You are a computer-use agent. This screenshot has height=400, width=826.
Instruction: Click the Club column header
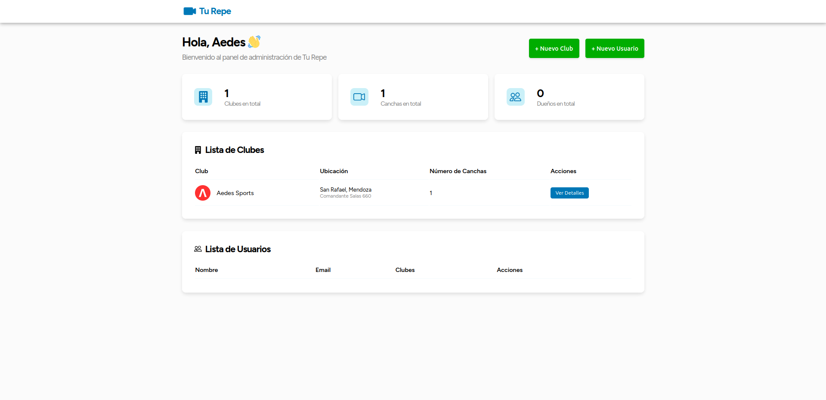[x=201, y=171]
